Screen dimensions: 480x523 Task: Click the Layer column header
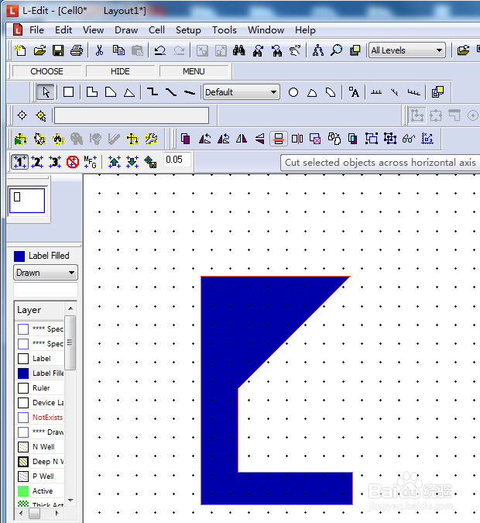pyautogui.click(x=39, y=310)
